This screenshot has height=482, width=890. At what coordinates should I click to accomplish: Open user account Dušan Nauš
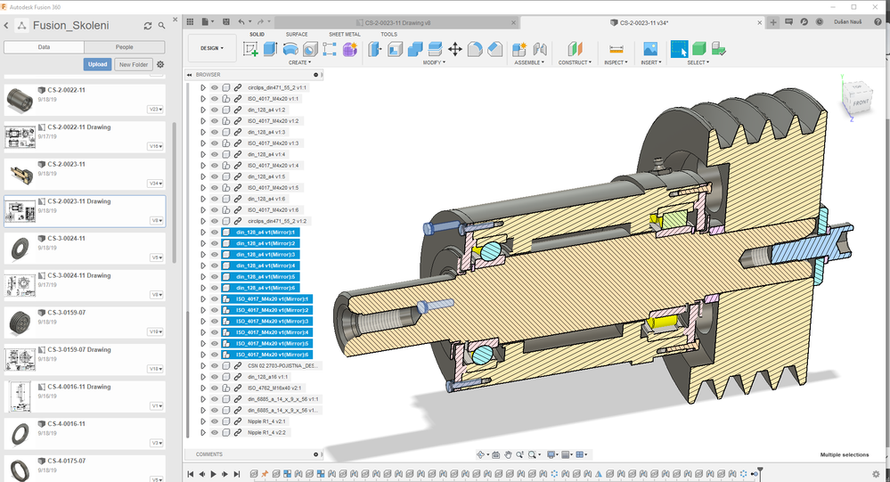pos(847,21)
